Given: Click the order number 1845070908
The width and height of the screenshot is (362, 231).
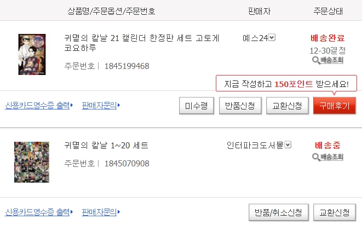Looking at the screenshot, I should 126,163.
